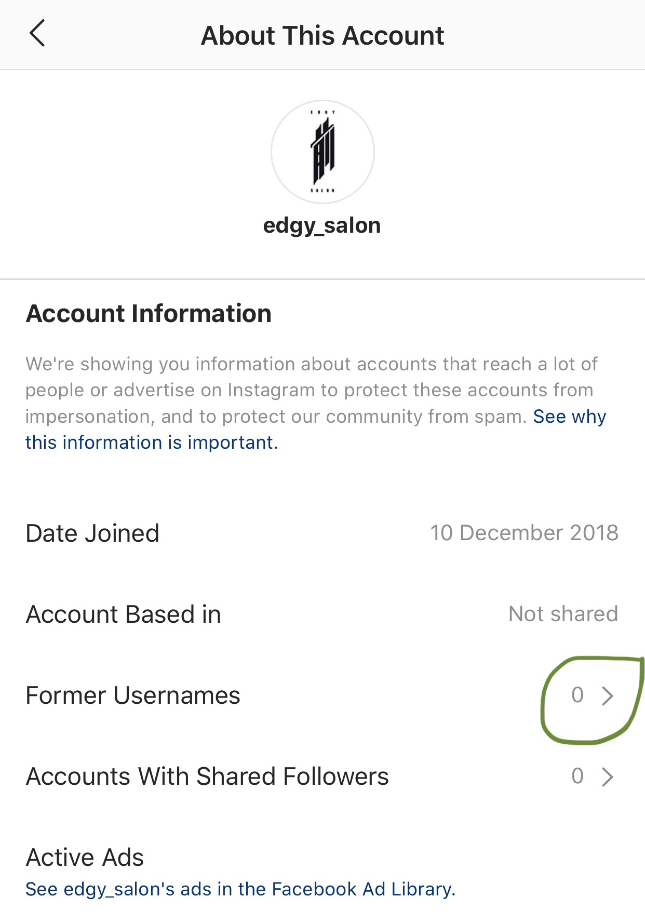
Task: Open the edgy_salon profile picture
Action: [322, 152]
